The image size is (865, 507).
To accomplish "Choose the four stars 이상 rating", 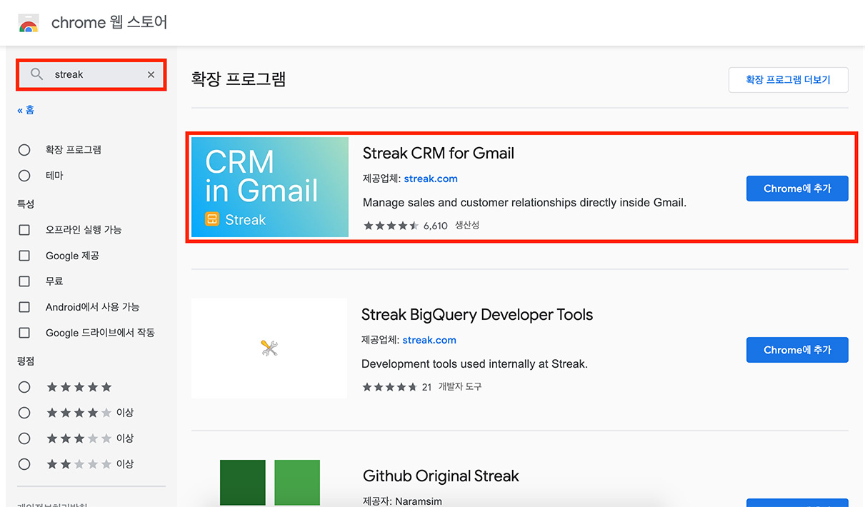I will tap(24, 413).
